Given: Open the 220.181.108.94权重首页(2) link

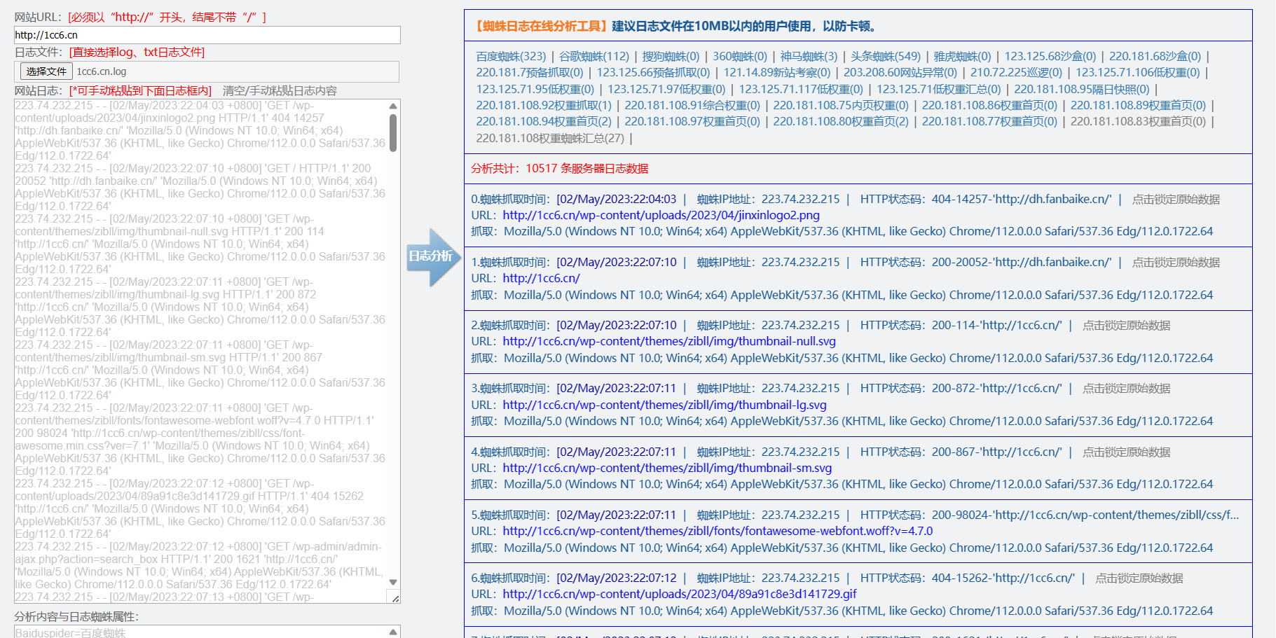Looking at the screenshot, I should 543,121.
